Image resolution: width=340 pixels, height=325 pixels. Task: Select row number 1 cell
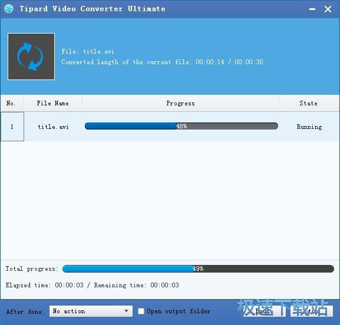click(x=12, y=127)
